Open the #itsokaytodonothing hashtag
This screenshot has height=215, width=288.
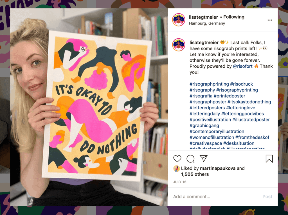pos(249,102)
